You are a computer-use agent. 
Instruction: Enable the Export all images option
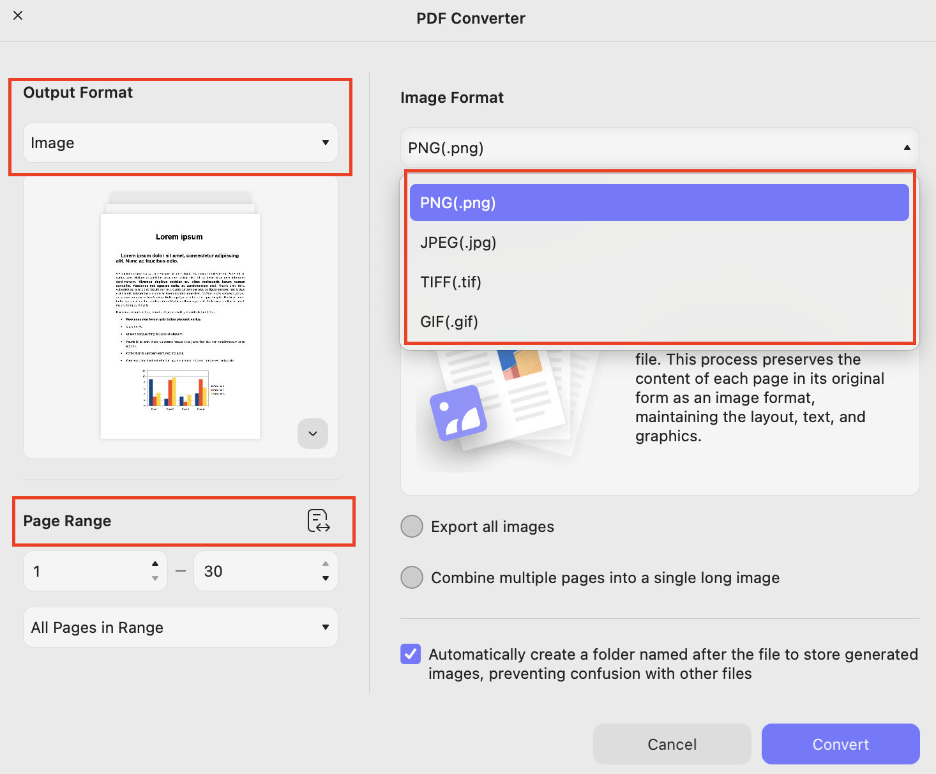point(412,526)
